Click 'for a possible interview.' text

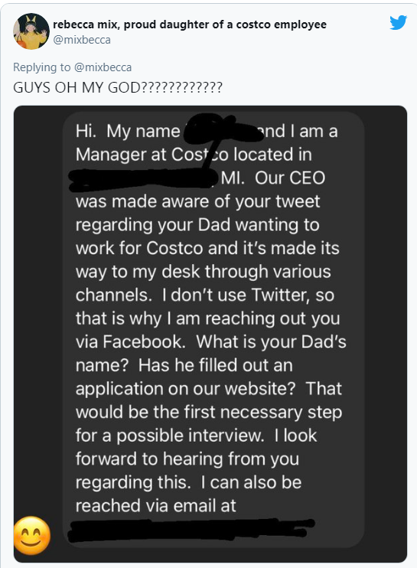pos(170,436)
